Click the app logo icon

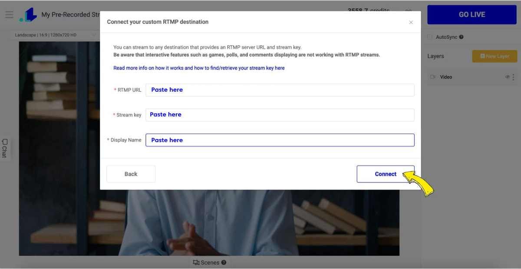click(x=28, y=15)
